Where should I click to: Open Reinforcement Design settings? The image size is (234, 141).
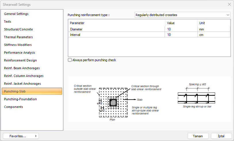click(20, 60)
